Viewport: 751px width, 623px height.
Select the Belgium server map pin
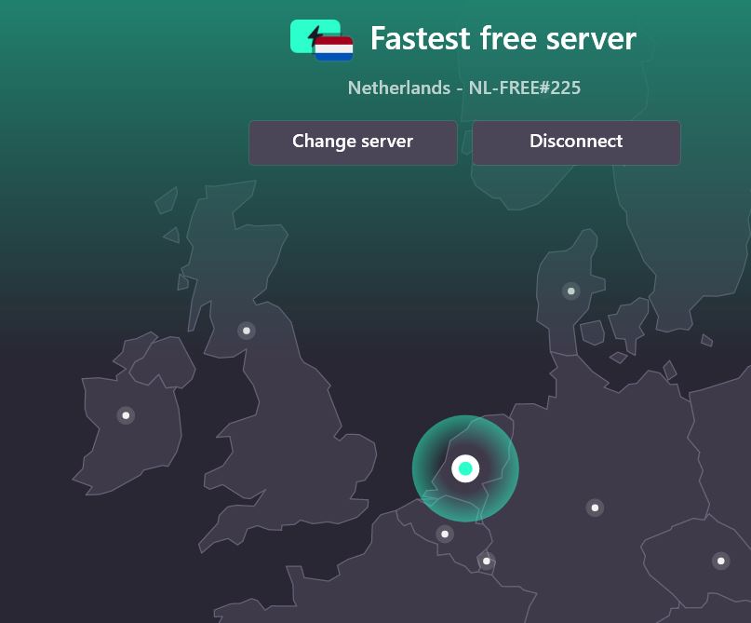tap(445, 534)
